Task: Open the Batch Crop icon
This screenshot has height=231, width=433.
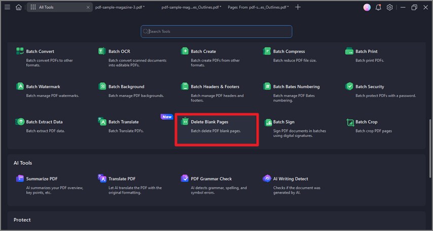Action: pyautogui.click(x=350, y=122)
